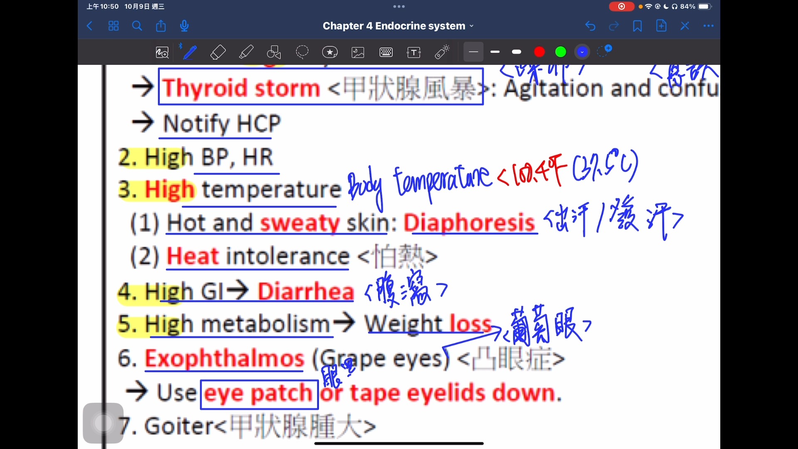
Task: Pick the selected blue pen color
Action: (x=582, y=52)
